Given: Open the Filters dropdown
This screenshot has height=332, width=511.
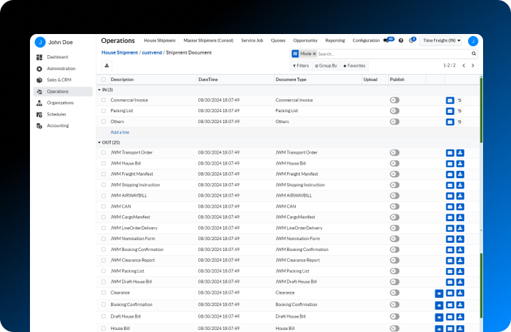Looking at the screenshot, I should (300, 66).
